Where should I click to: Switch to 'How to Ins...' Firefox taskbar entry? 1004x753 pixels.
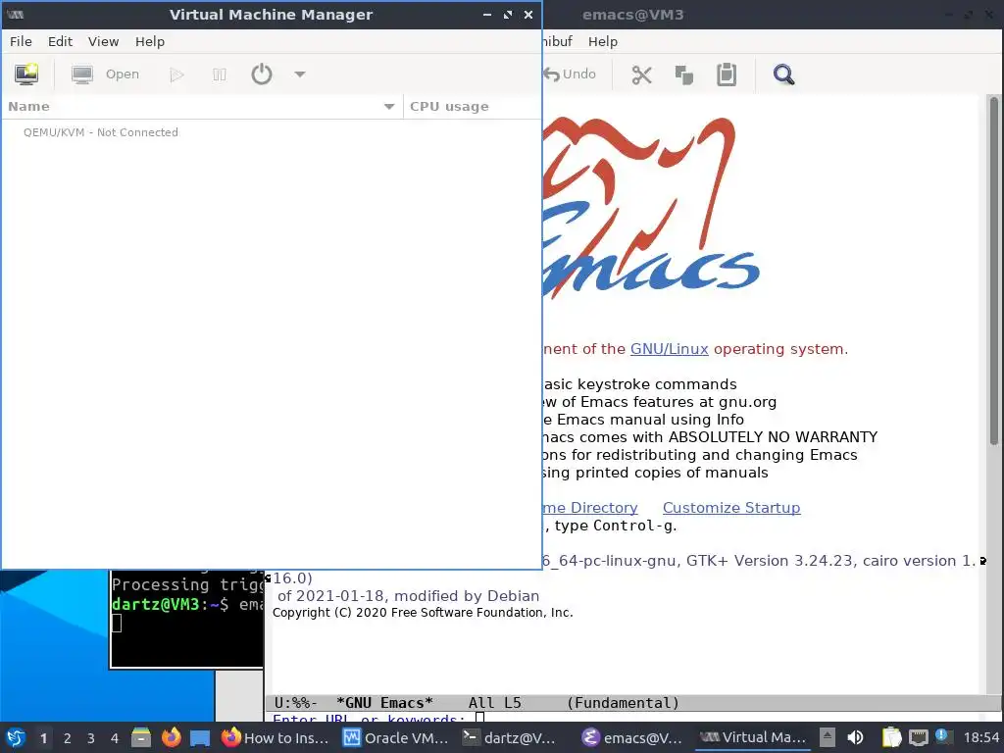click(x=275, y=737)
